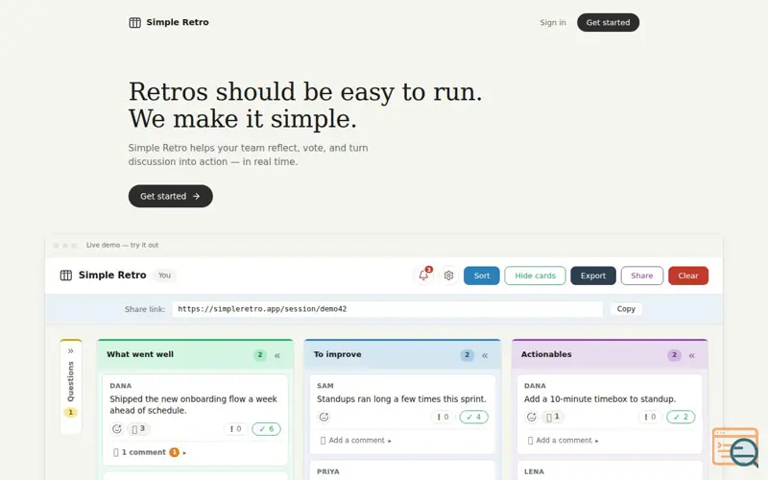Click the Simple Retro logo icon in top navigation
The image size is (768, 480).
(x=134, y=22)
